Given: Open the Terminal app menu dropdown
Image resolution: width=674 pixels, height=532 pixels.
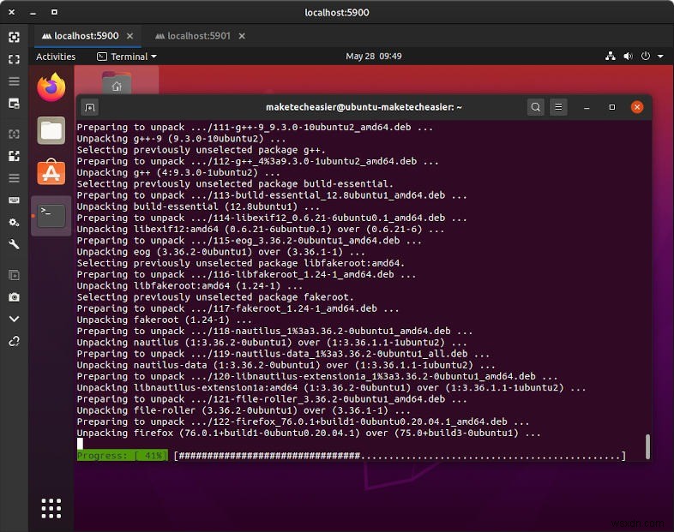Looking at the screenshot, I should (127, 57).
